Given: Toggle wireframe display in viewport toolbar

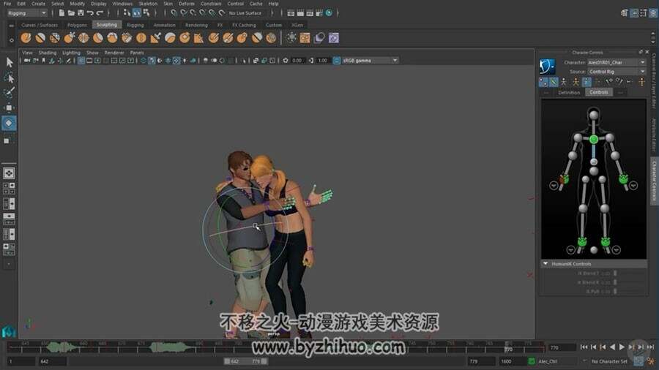Looking at the screenshot, I should tap(144, 61).
